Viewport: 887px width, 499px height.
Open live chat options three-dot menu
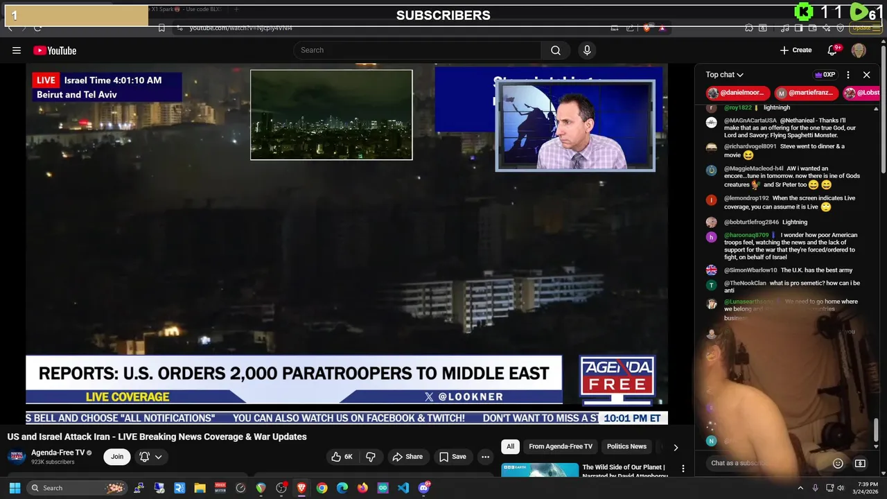coord(848,75)
